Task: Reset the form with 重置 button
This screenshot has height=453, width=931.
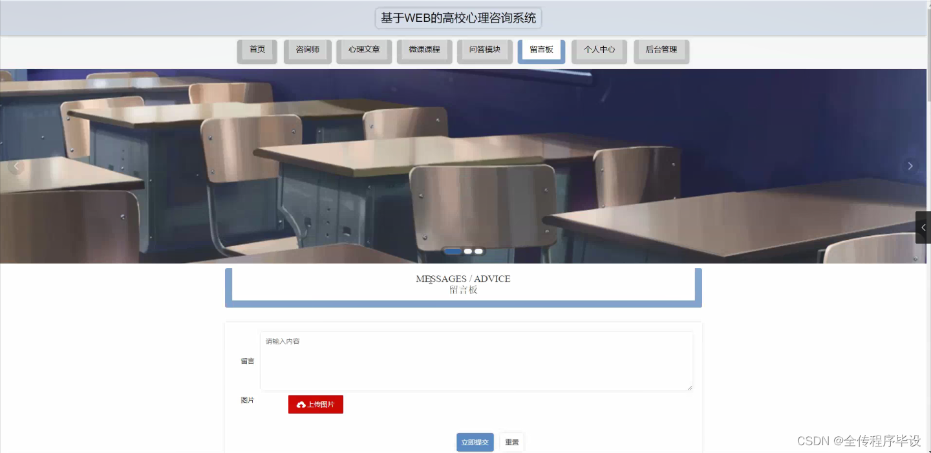Action: pos(512,442)
